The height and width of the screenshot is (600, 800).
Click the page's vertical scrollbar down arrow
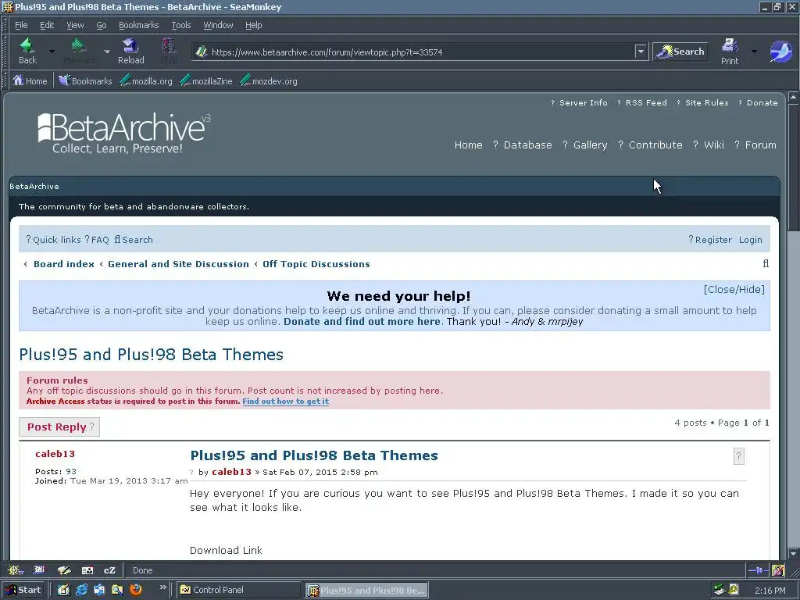(x=793, y=553)
